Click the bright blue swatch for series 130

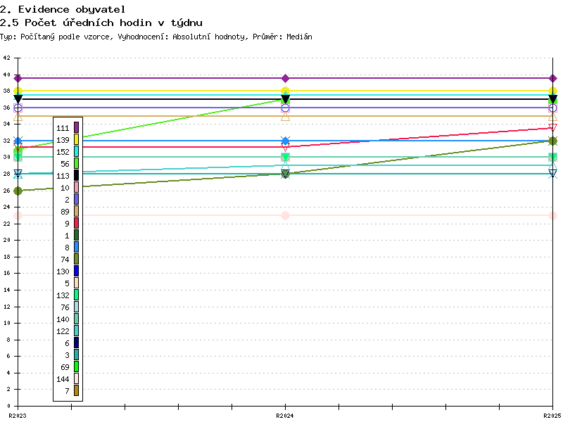tap(76, 271)
